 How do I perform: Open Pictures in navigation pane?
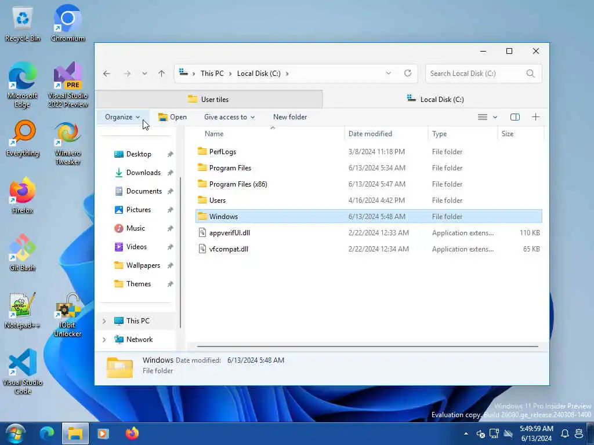coord(138,210)
